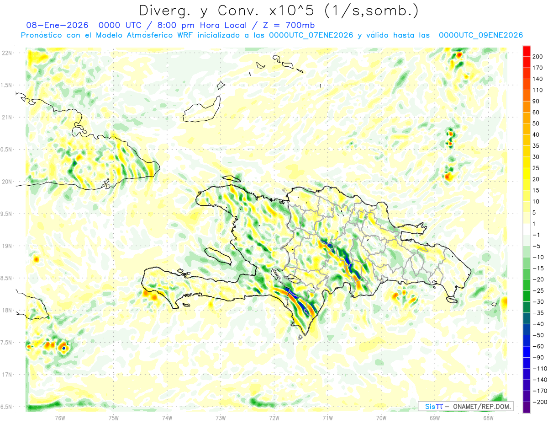548x424 pixels.
Task: Click the 73W longitude axis label
Action: (x=220, y=418)
